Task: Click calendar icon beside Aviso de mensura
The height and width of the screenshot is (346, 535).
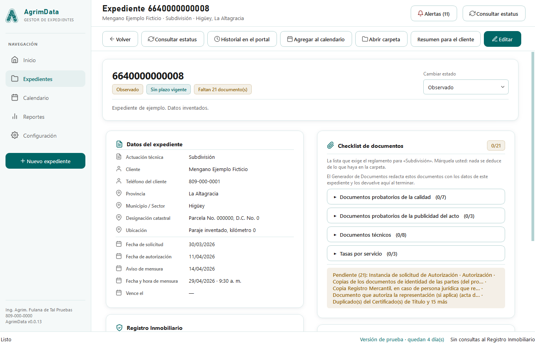Action: pyautogui.click(x=119, y=269)
